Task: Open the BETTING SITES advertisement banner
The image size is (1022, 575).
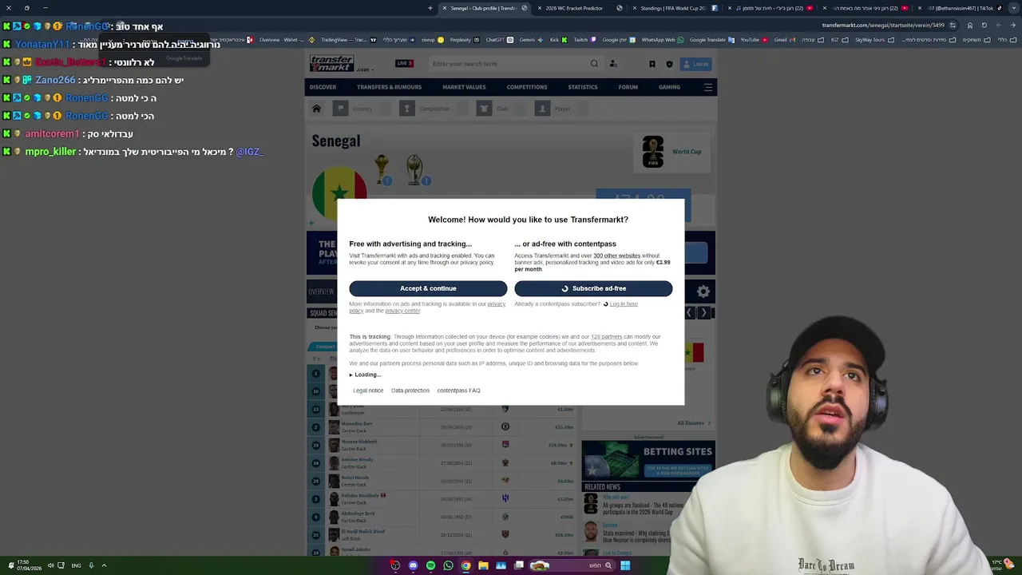Action: 648,461
